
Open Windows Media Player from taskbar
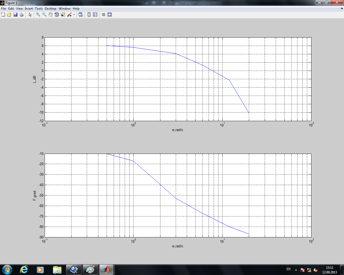(40, 270)
